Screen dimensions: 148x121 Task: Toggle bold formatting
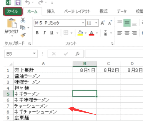pyautogui.click(x=37, y=33)
